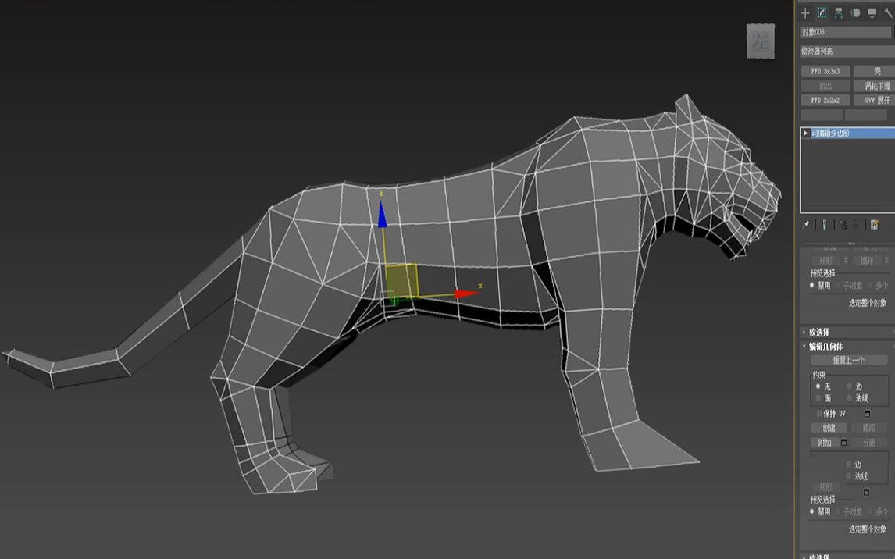The height and width of the screenshot is (559, 895).
Task: Select 禁用 radio directly below 循环 button
Action: point(811,285)
